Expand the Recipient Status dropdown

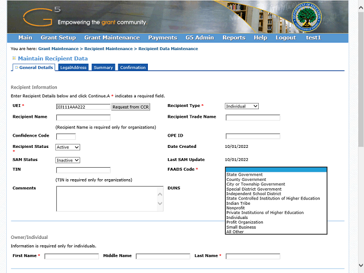68,147
